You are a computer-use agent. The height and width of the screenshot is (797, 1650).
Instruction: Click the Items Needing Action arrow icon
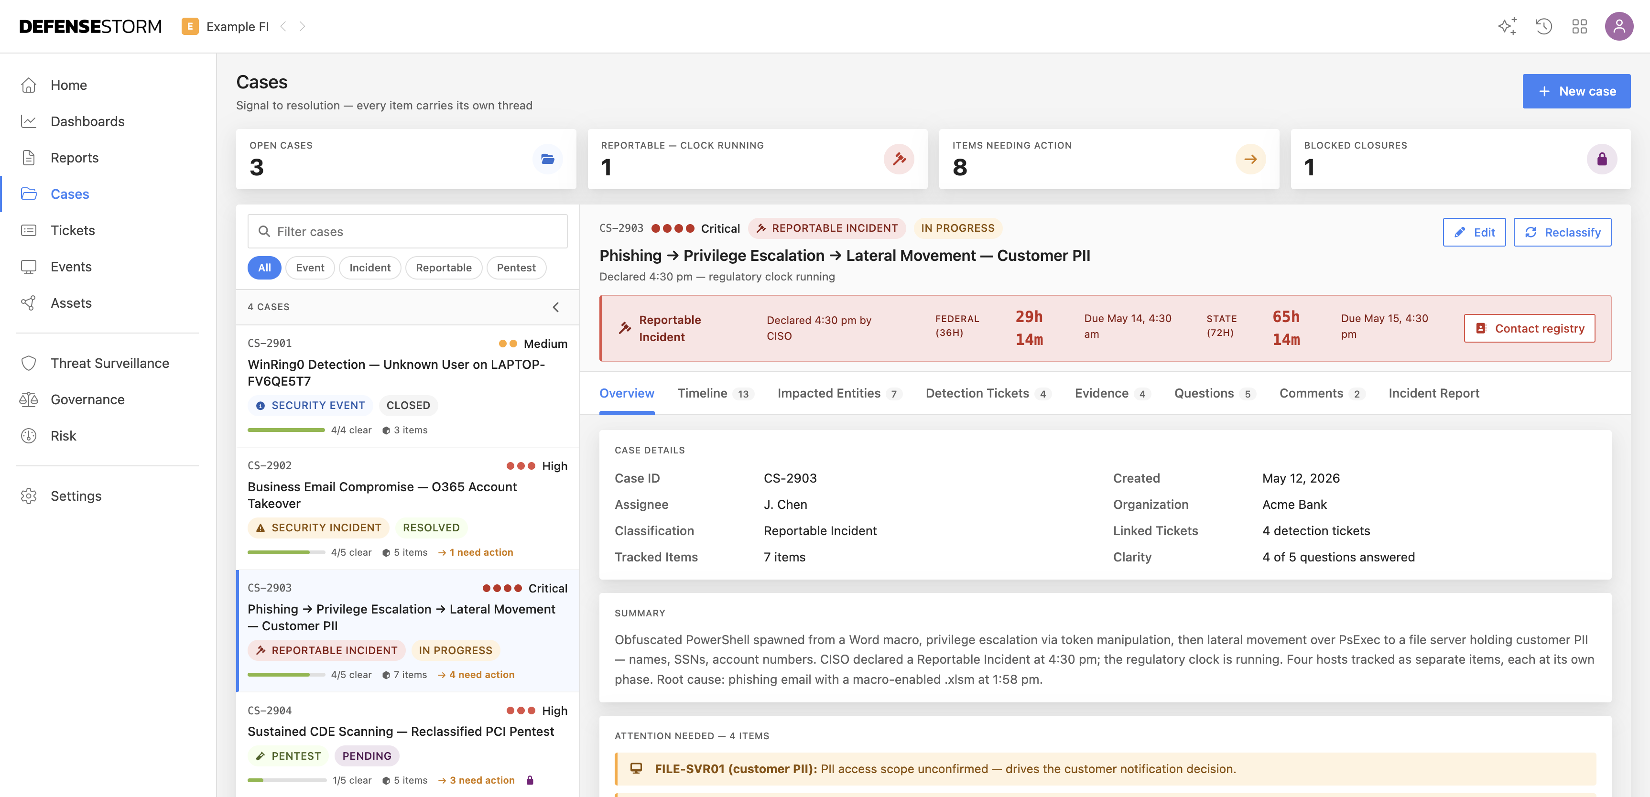[x=1250, y=159]
